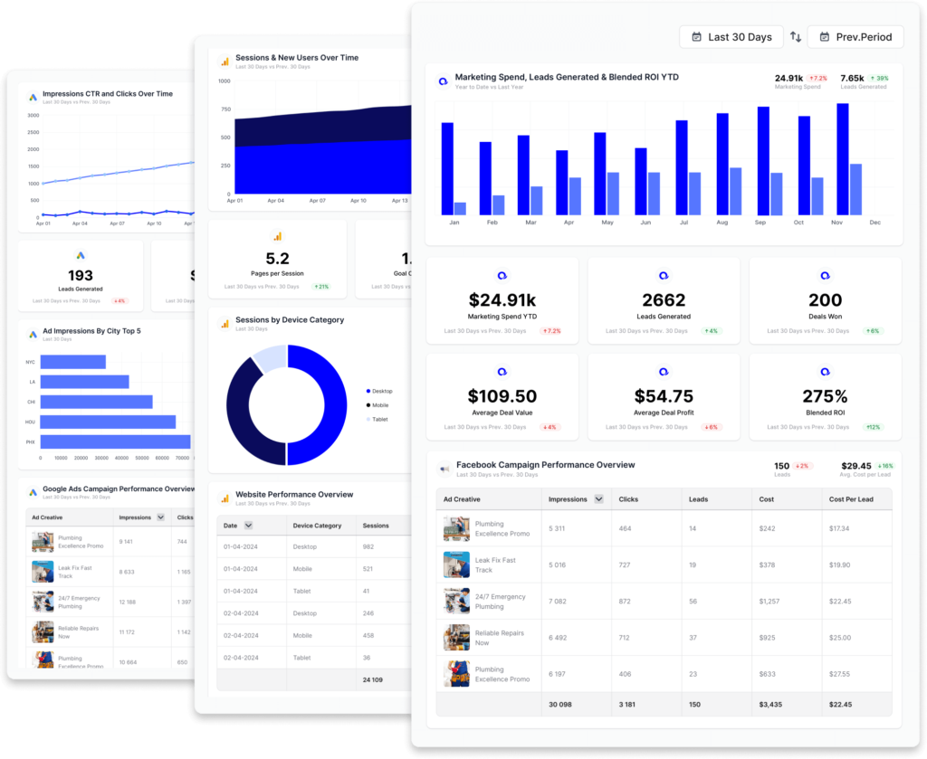Expand Impressions chevron in Google Ads campaign table

tap(160, 517)
